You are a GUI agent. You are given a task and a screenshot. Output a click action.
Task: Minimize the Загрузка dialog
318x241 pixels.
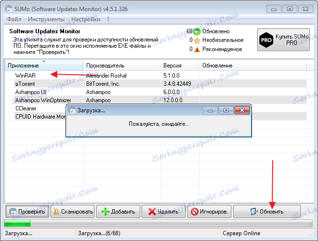point(210,110)
